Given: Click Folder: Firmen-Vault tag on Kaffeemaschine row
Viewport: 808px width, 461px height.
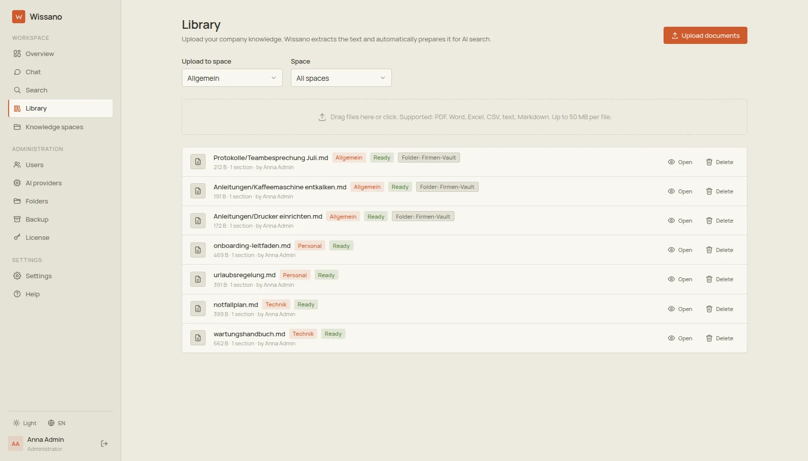Looking at the screenshot, I should click(x=447, y=187).
